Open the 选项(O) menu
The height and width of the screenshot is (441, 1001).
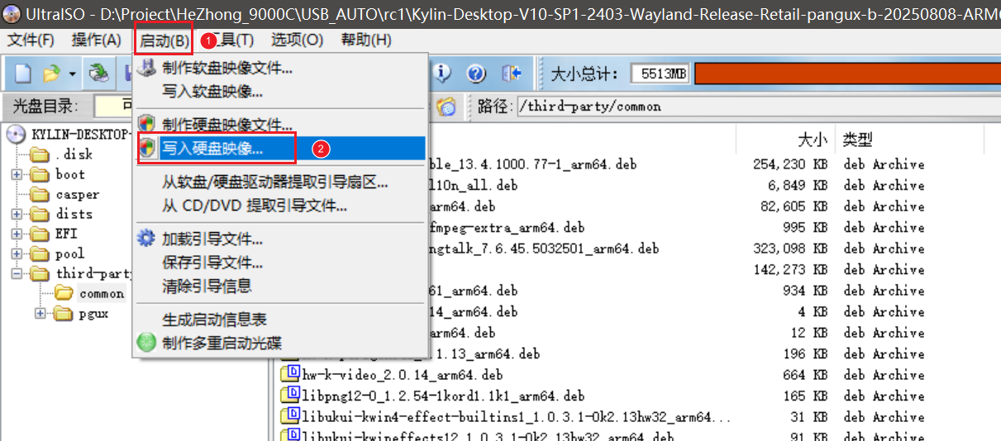tap(298, 40)
